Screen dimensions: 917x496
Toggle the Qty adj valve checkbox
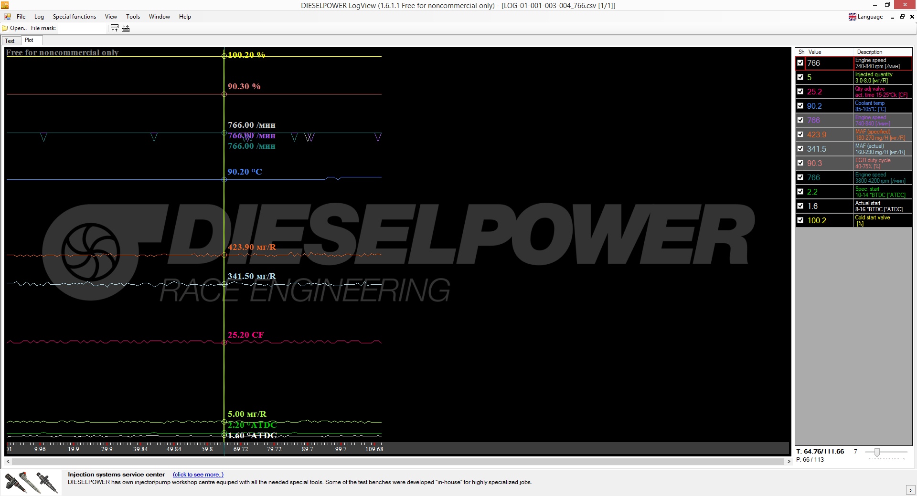800,92
